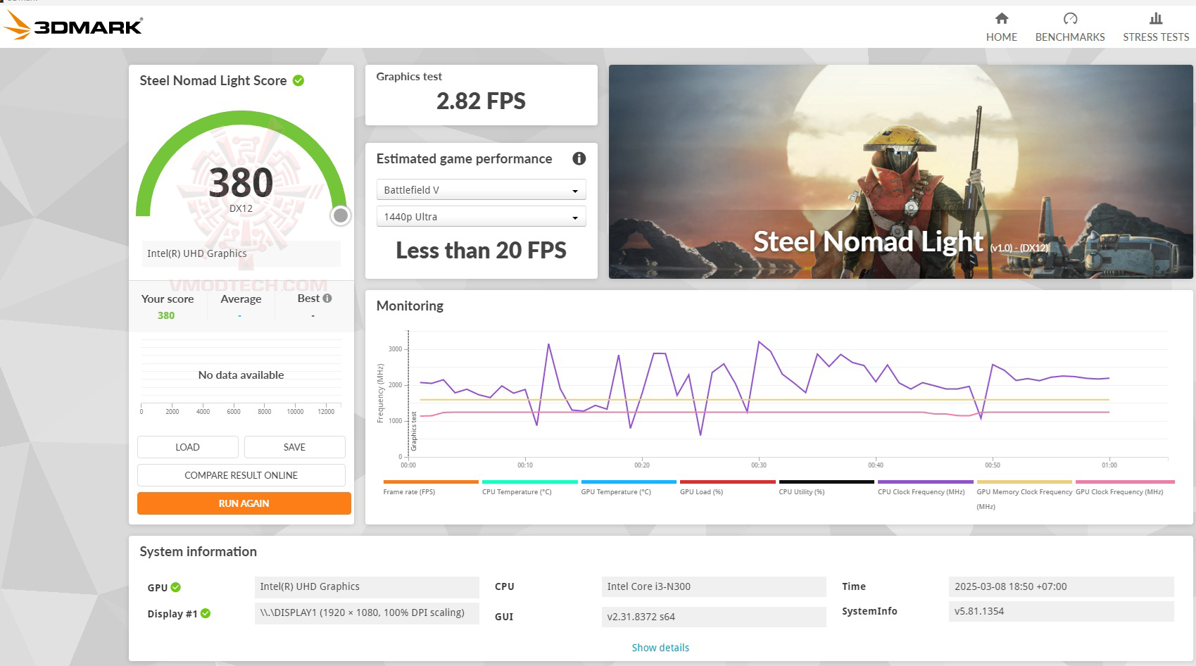Screen dimensions: 1196x666
Task: Click the GUI version v2.31.8372 s64
Action: coord(714,617)
